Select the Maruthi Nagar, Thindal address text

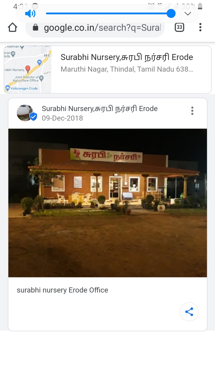[x=127, y=70]
